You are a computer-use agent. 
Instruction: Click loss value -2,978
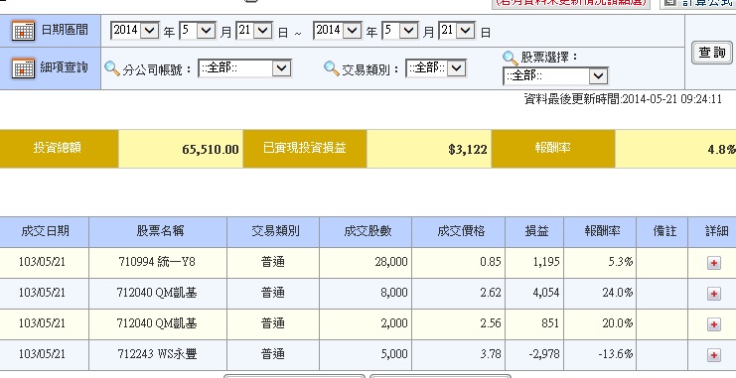click(x=544, y=354)
